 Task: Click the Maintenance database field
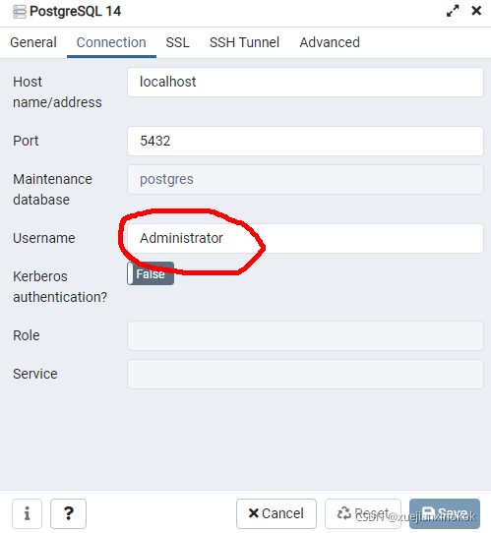pyautogui.click(x=305, y=180)
